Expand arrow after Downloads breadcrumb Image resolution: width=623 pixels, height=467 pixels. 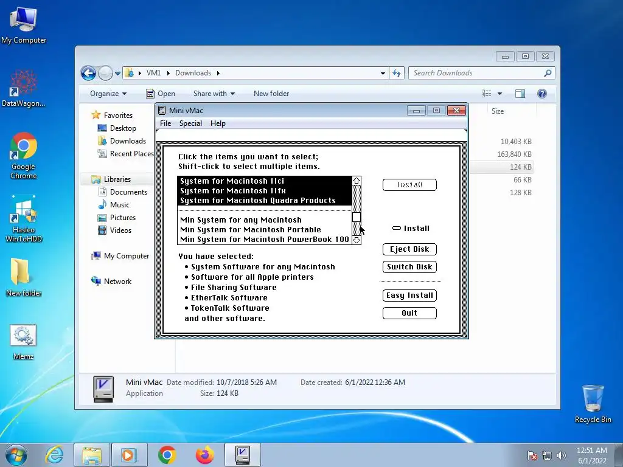pyautogui.click(x=218, y=73)
